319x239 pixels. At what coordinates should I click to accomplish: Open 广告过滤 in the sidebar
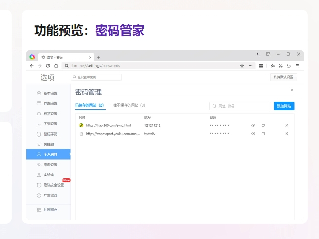[48, 195]
